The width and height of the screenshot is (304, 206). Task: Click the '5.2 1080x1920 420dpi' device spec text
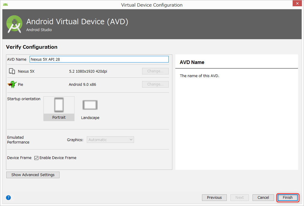[x=88, y=71]
